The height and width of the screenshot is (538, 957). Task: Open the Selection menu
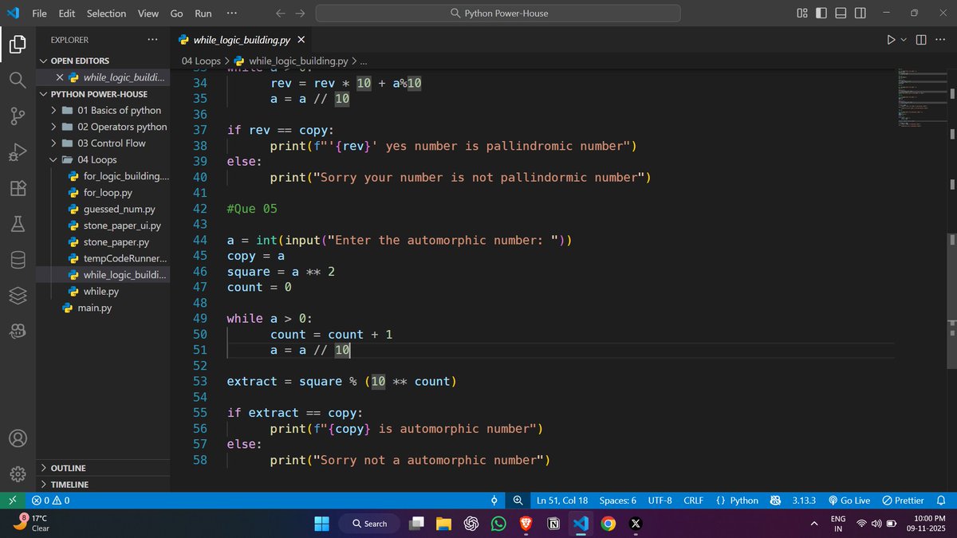106,14
